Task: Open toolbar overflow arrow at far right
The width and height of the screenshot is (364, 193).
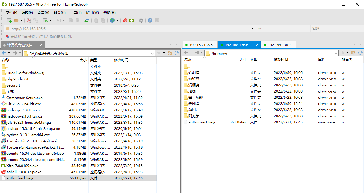Action: [362, 22]
